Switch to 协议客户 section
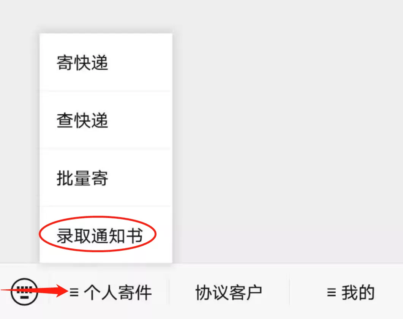Screen dimensions: 403x319 click(229, 292)
